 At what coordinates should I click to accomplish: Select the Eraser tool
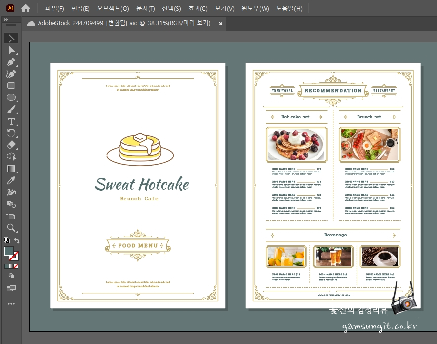(11, 145)
